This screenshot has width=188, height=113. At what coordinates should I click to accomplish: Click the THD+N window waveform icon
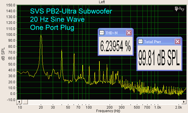tap(102, 33)
